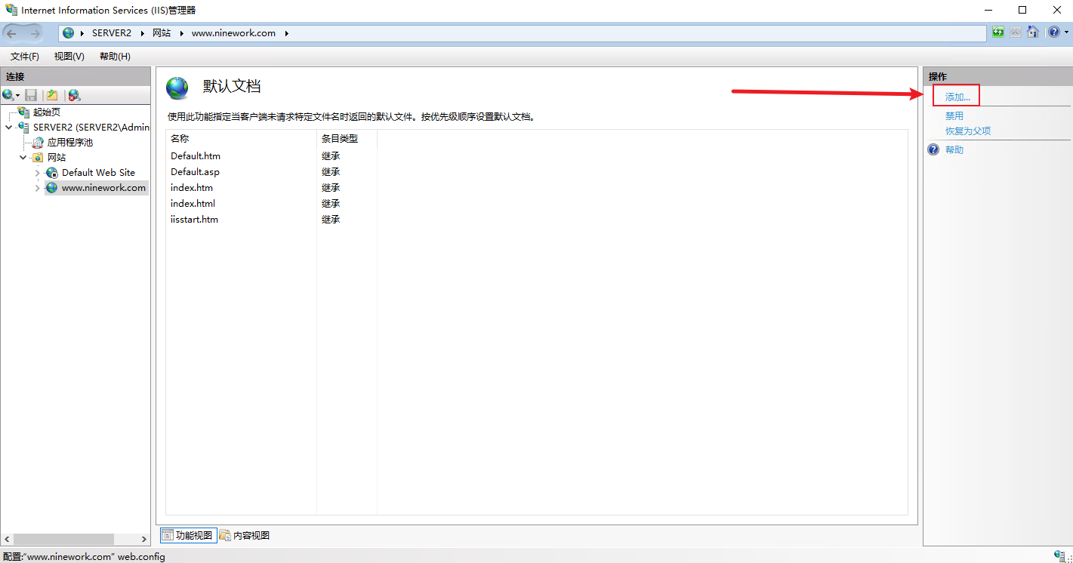Click the 禁用 action link
The width and height of the screenshot is (1073, 563).
954,115
